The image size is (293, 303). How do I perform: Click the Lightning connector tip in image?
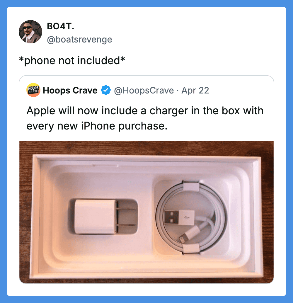[x=182, y=239]
